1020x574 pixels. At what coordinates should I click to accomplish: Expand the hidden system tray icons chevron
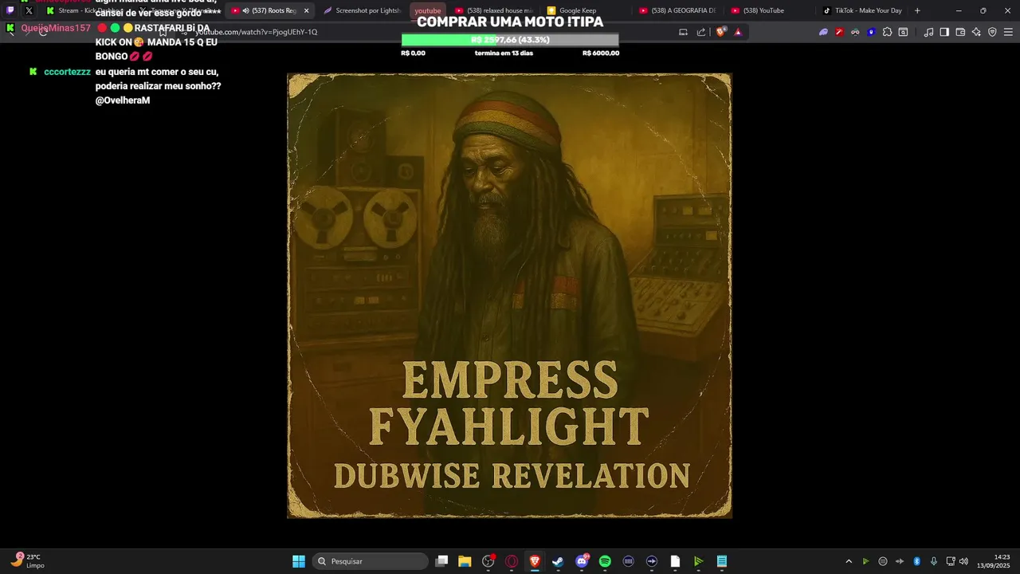point(849,561)
